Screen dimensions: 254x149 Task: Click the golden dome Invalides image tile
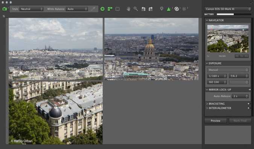pyautogui.click(x=152, y=49)
